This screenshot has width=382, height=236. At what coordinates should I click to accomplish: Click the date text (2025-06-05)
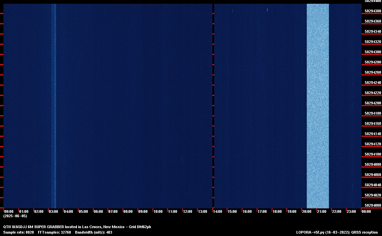click(15, 216)
